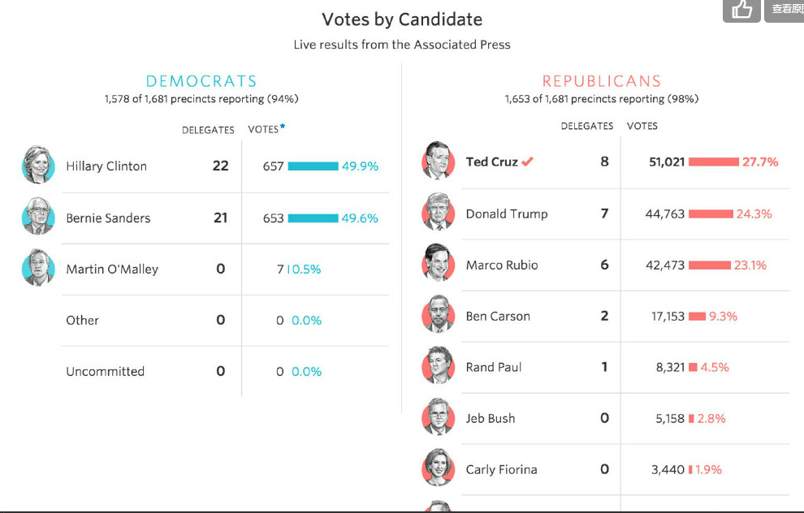Image resolution: width=804 pixels, height=513 pixels.
Task: Click Bernie Sanders' portrait avatar
Action: pos(38,218)
